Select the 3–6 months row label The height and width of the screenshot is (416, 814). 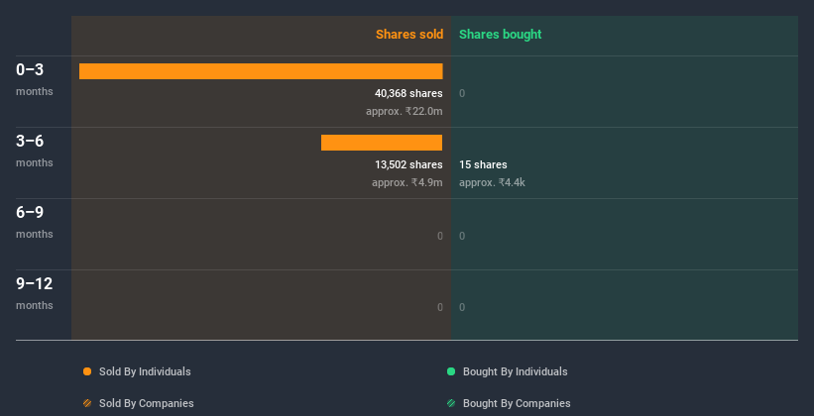pyautogui.click(x=35, y=151)
